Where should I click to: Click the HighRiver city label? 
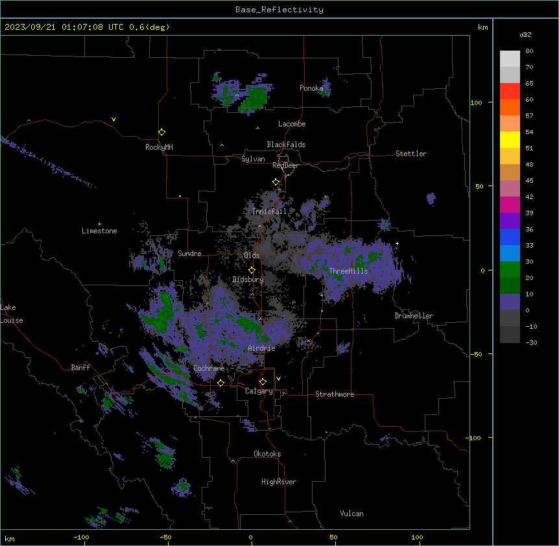click(279, 482)
